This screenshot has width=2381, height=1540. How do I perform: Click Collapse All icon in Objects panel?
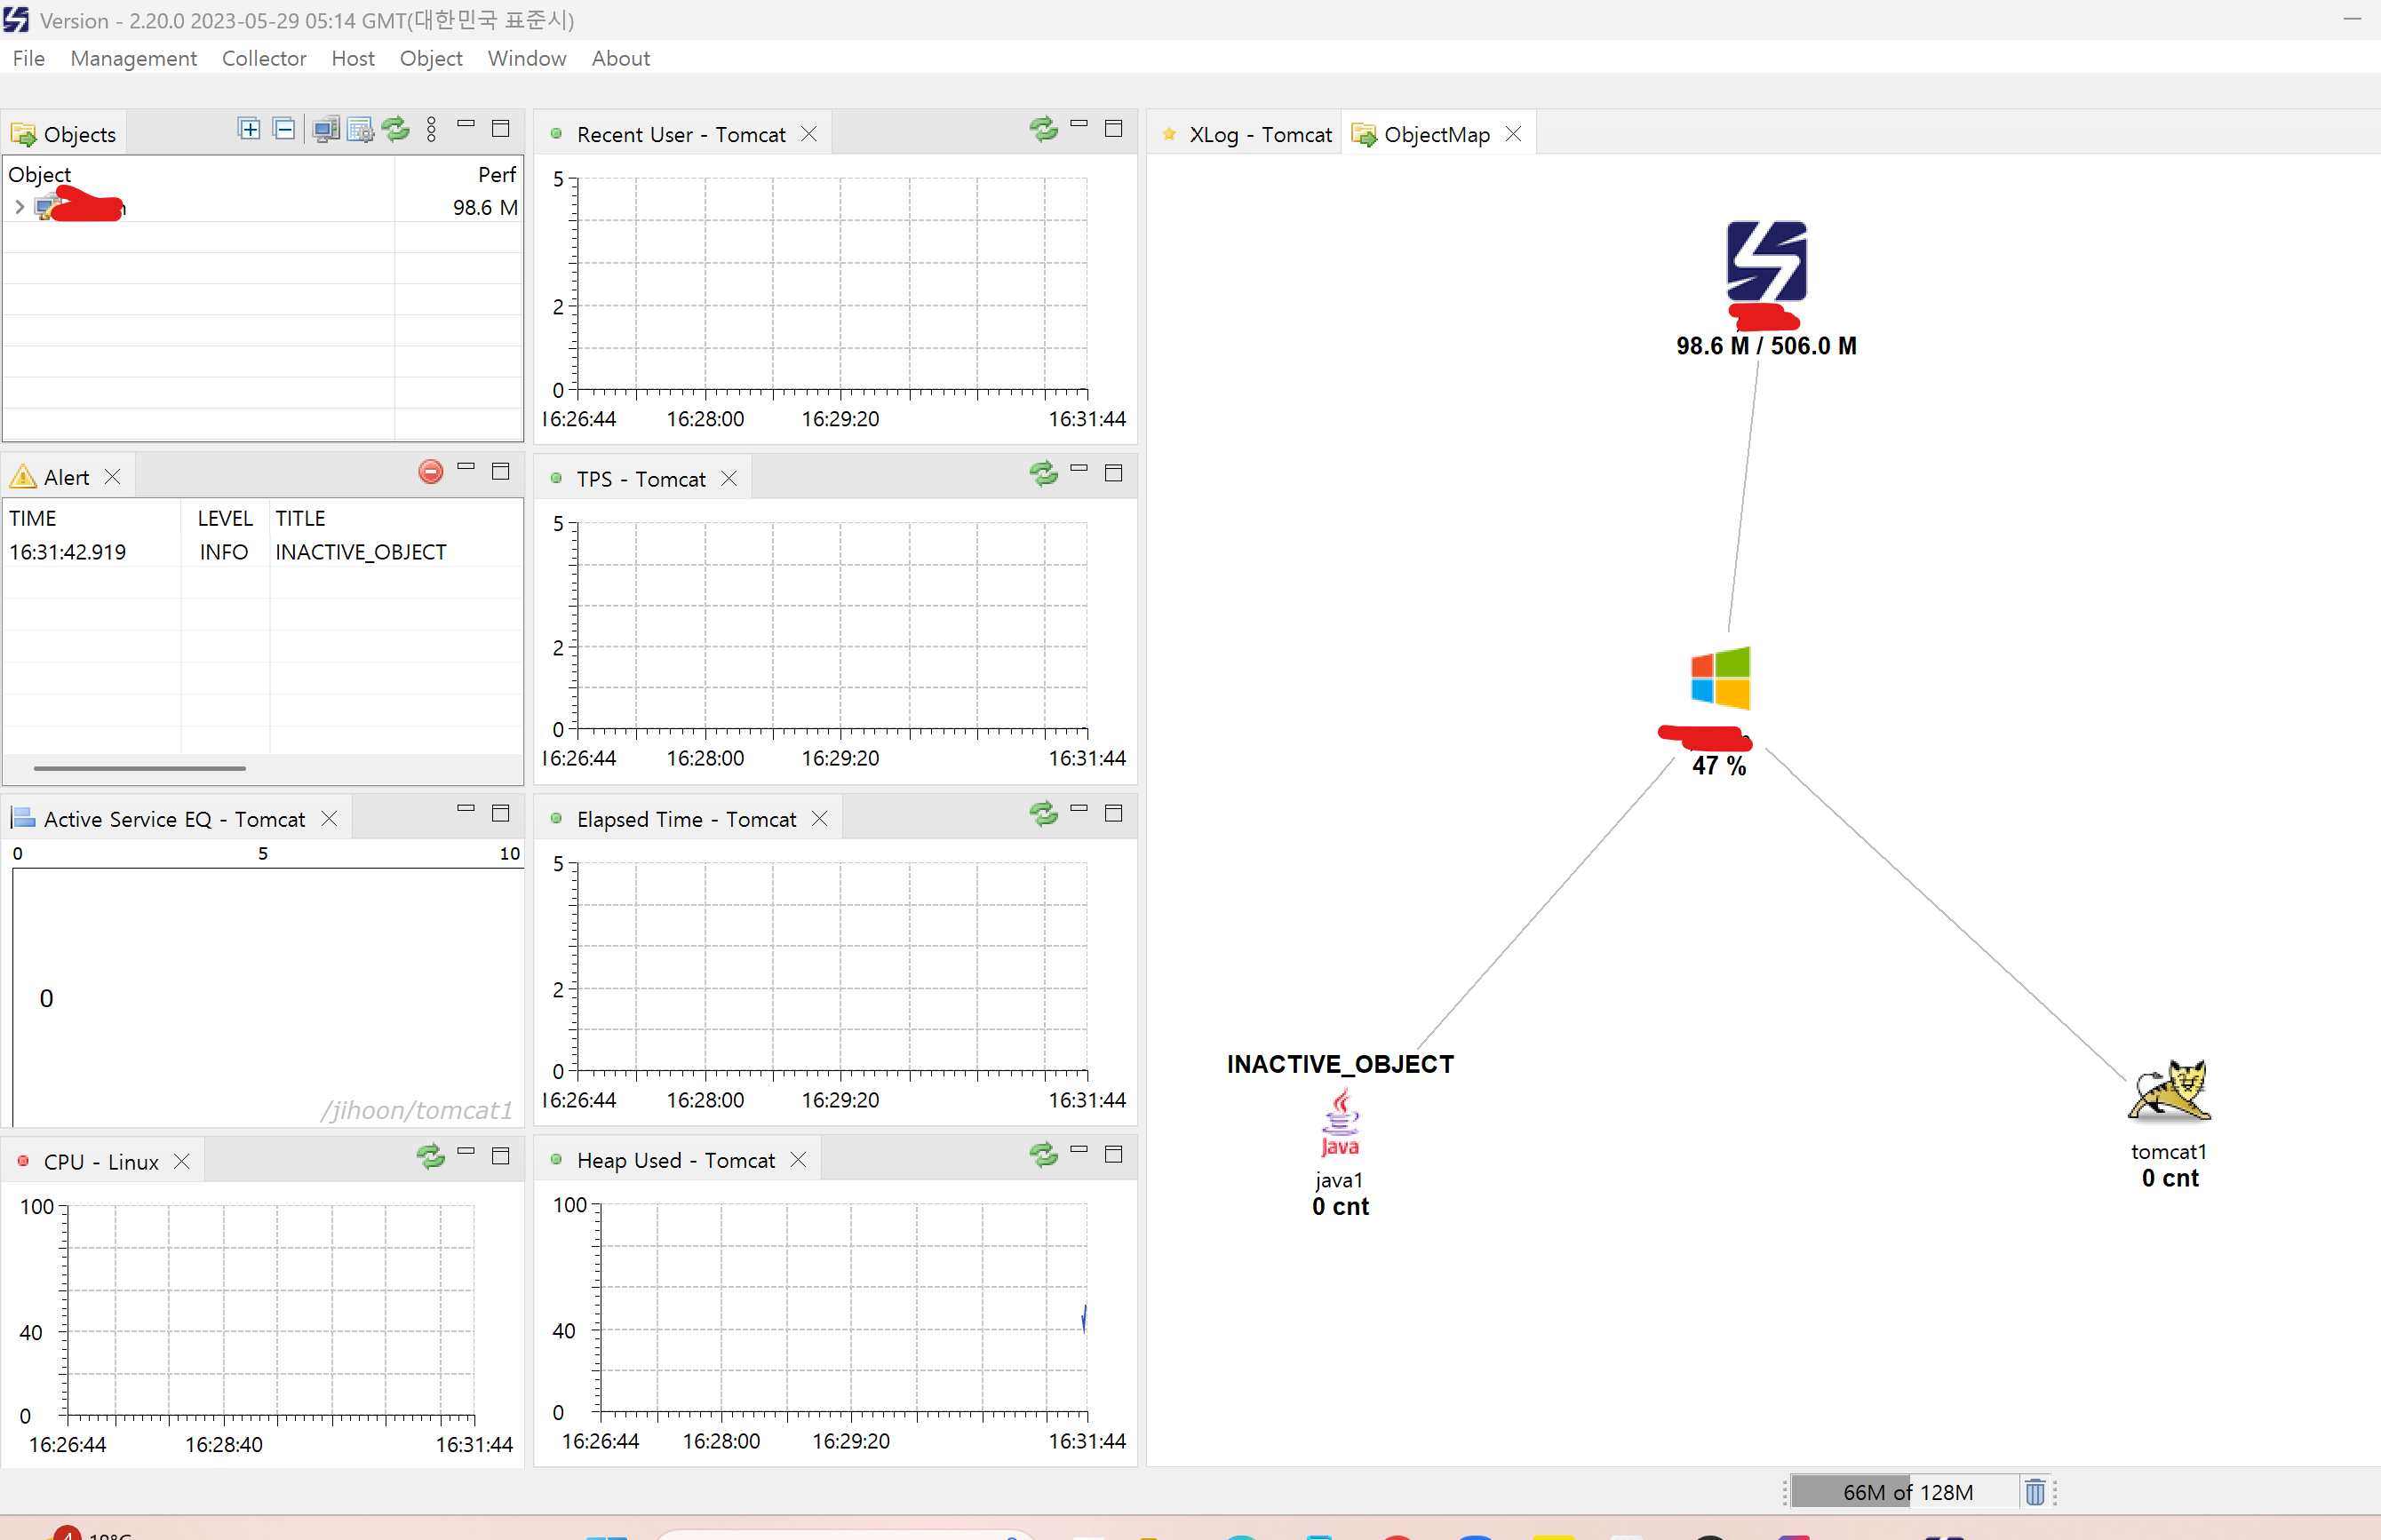tap(284, 129)
